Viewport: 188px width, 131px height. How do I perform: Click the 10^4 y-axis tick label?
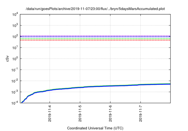tap(15, 14)
